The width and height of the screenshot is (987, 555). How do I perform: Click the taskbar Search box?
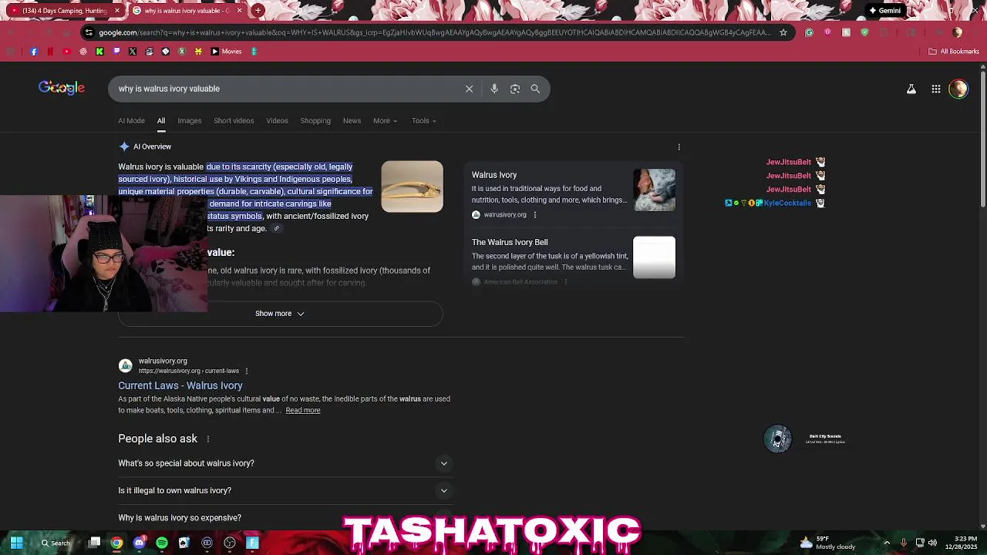[56, 543]
